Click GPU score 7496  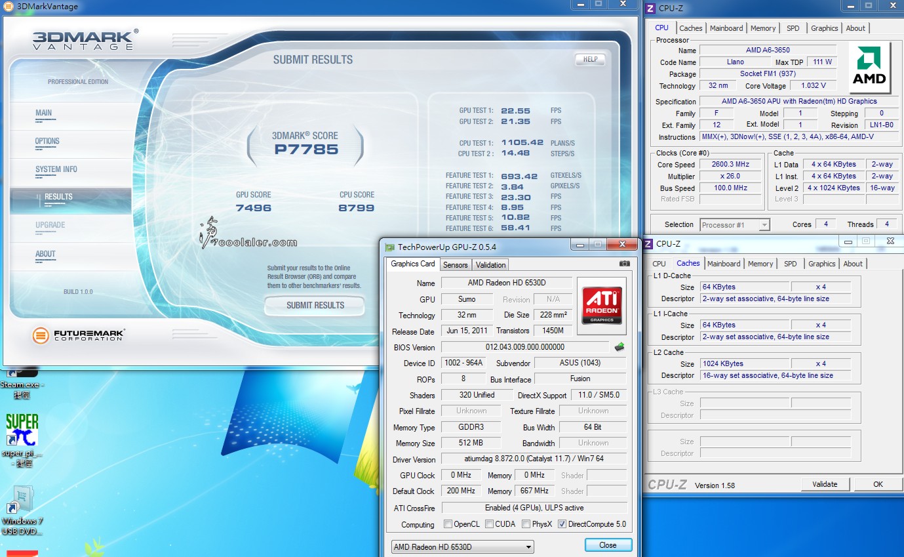(253, 208)
